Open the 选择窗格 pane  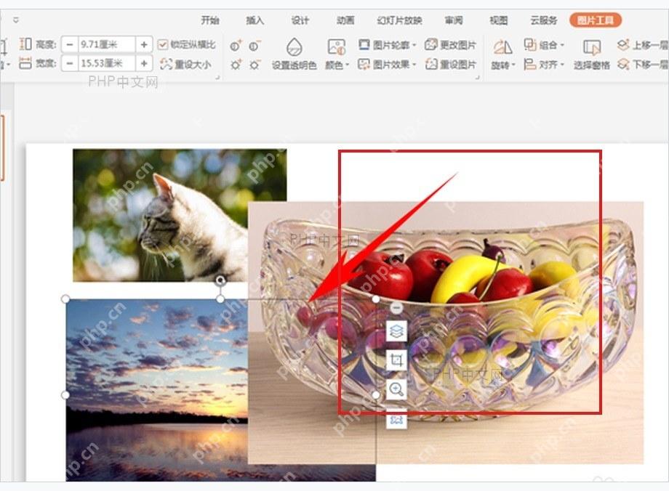pyautogui.click(x=592, y=54)
